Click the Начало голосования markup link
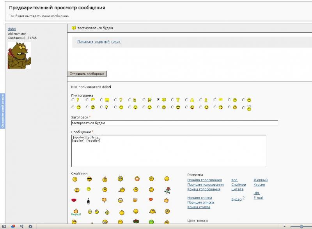Image resolution: width=312 pixels, height=229 pixels. point(204,180)
